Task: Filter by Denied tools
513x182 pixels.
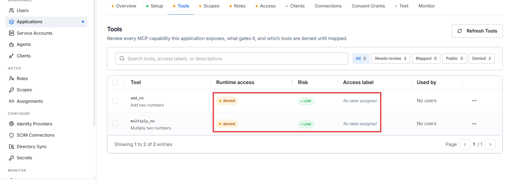Action: coord(481,58)
